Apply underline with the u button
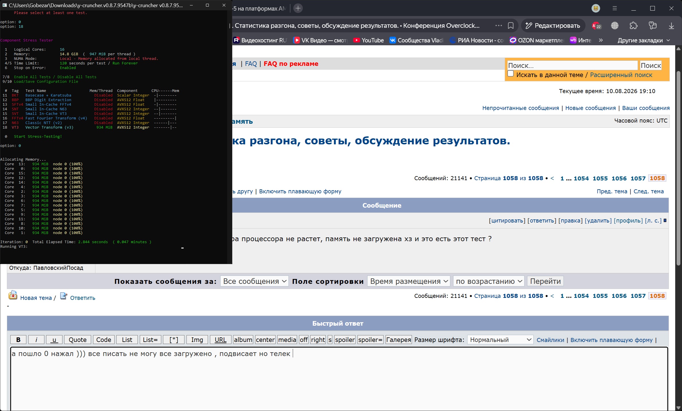Viewport: 682px width, 411px height. click(x=54, y=340)
